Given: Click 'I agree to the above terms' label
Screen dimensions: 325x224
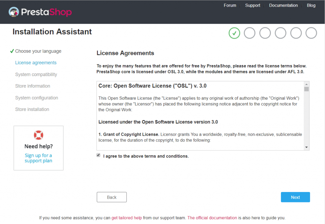Looking at the screenshot, I should pos(146,156).
